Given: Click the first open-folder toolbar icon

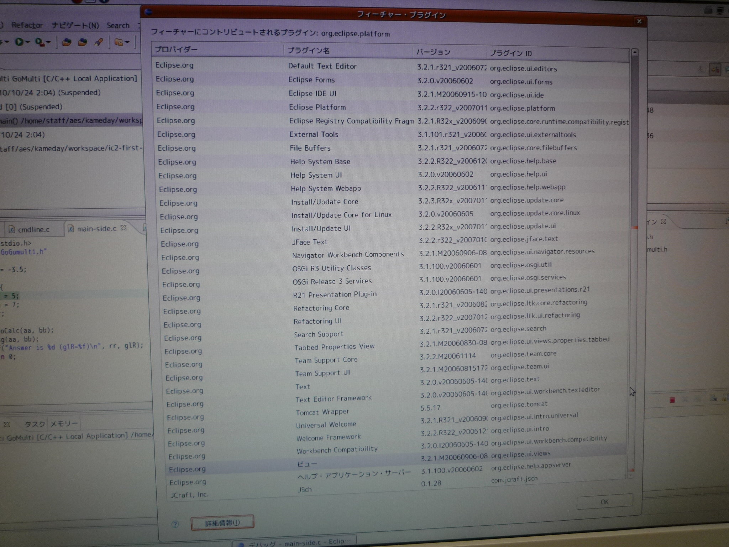Looking at the screenshot, I should tap(67, 42).
